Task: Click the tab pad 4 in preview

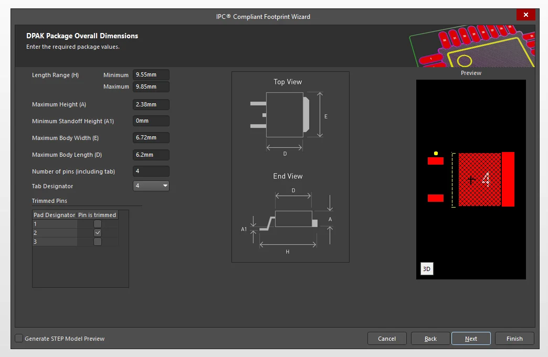Action: 486,179
